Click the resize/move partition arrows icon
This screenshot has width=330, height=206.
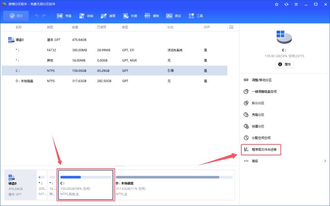click(246, 80)
